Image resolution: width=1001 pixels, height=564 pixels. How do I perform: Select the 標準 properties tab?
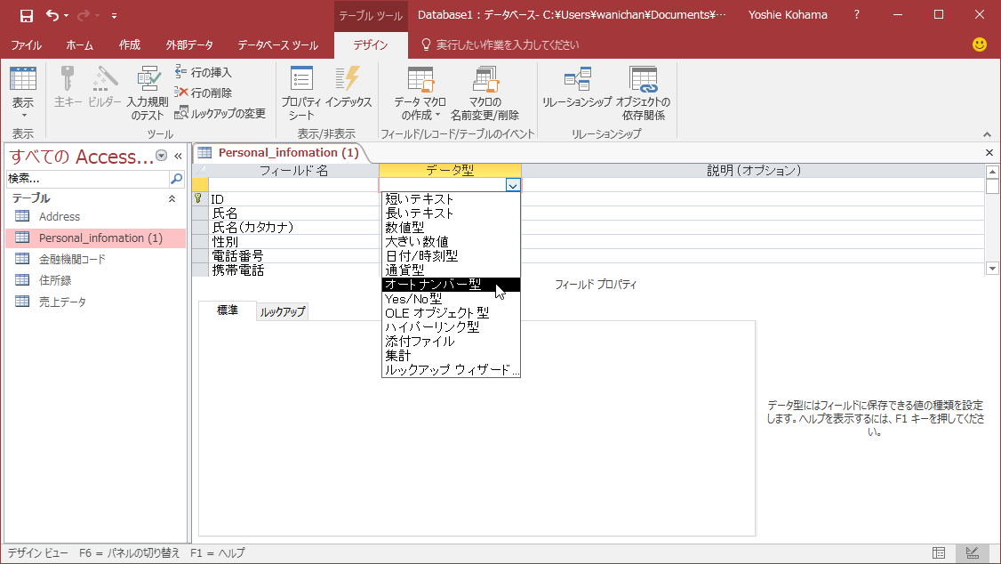pyautogui.click(x=228, y=310)
